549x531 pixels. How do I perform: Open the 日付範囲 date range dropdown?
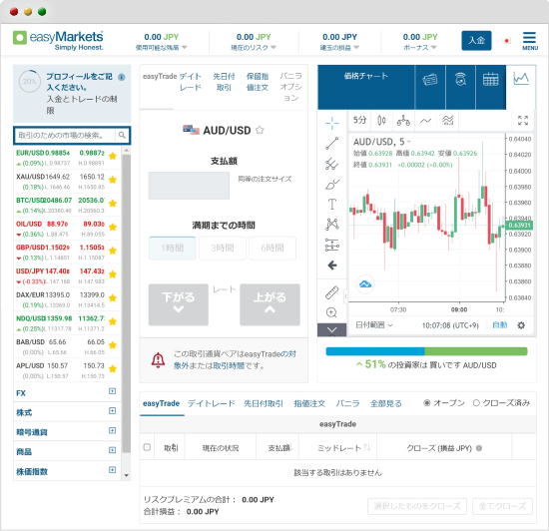tap(374, 325)
